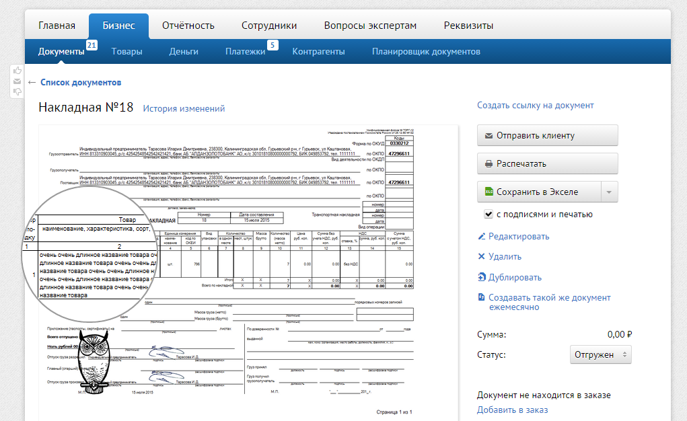Go to the Отчётность tab
Screen dimensions: 687x421
click(188, 26)
